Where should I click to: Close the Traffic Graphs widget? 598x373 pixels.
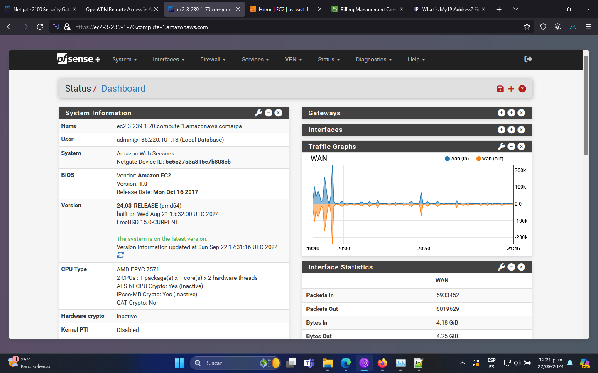point(522,146)
